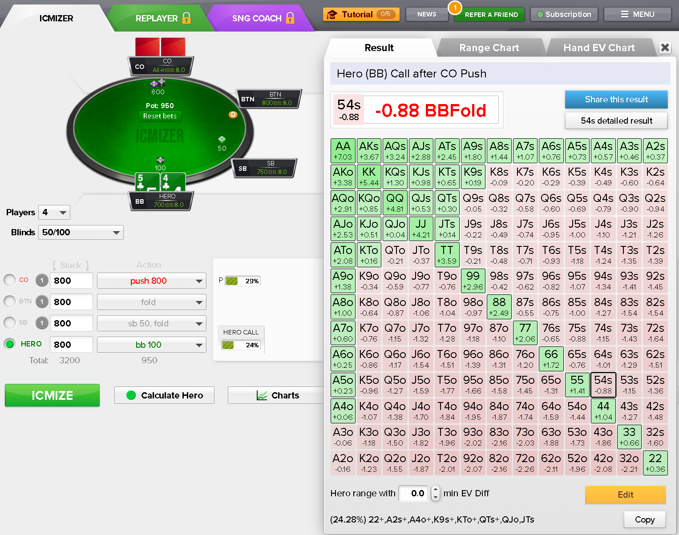This screenshot has width=679, height=535.
Task: Open the Result tab
Action: 379,48
